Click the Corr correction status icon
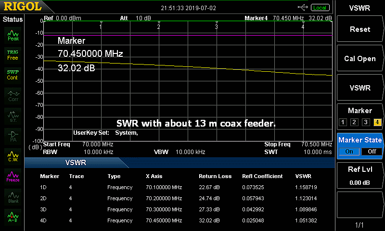The image size is (385, 231). [13, 95]
